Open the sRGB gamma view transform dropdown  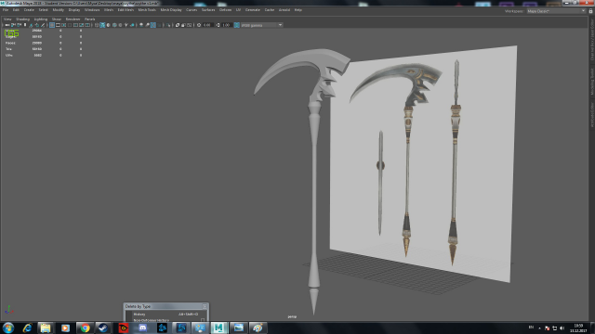point(262,25)
